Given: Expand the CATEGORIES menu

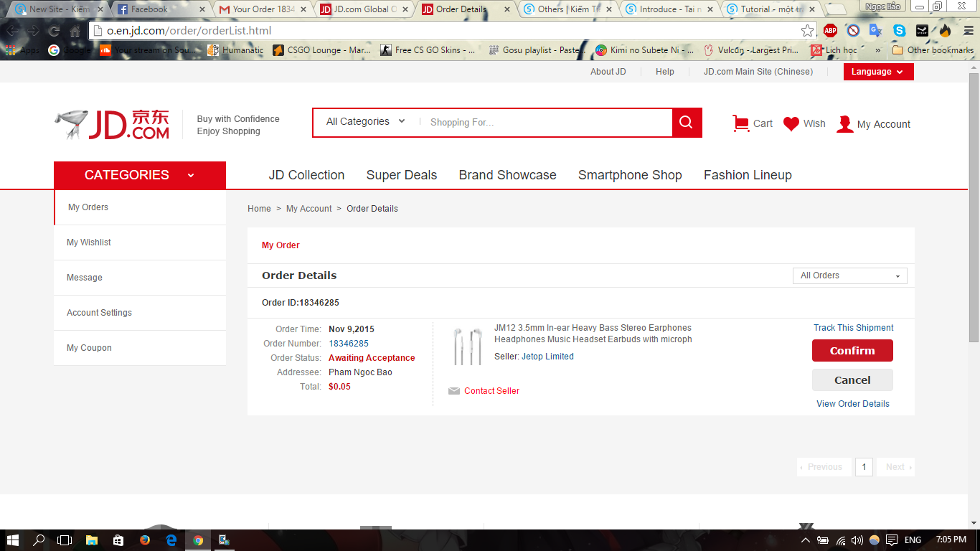Looking at the screenshot, I should [140, 175].
